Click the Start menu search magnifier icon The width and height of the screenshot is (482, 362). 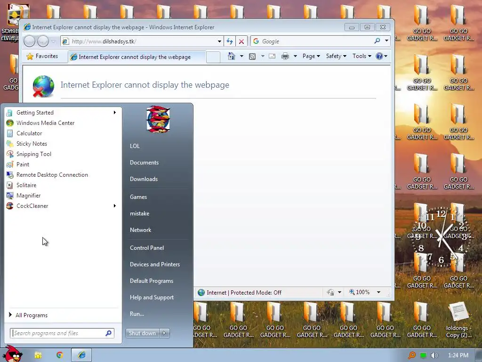109,333
